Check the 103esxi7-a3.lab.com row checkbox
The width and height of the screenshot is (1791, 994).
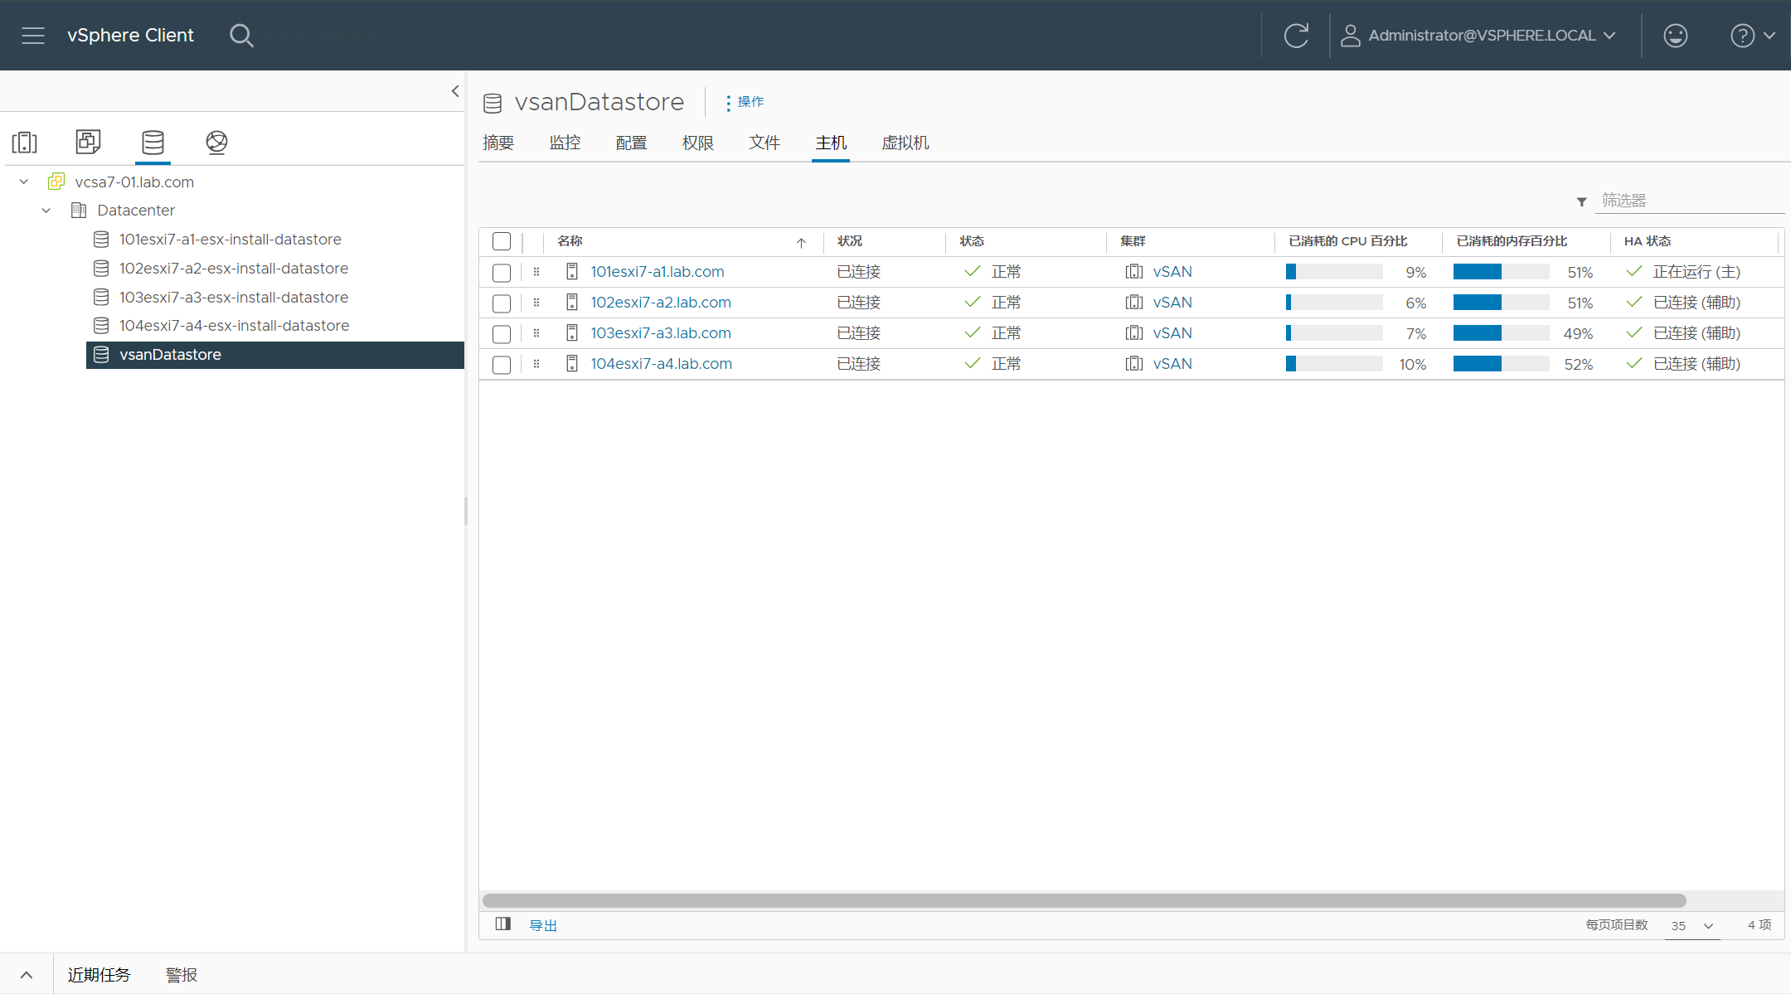pos(502,334)
